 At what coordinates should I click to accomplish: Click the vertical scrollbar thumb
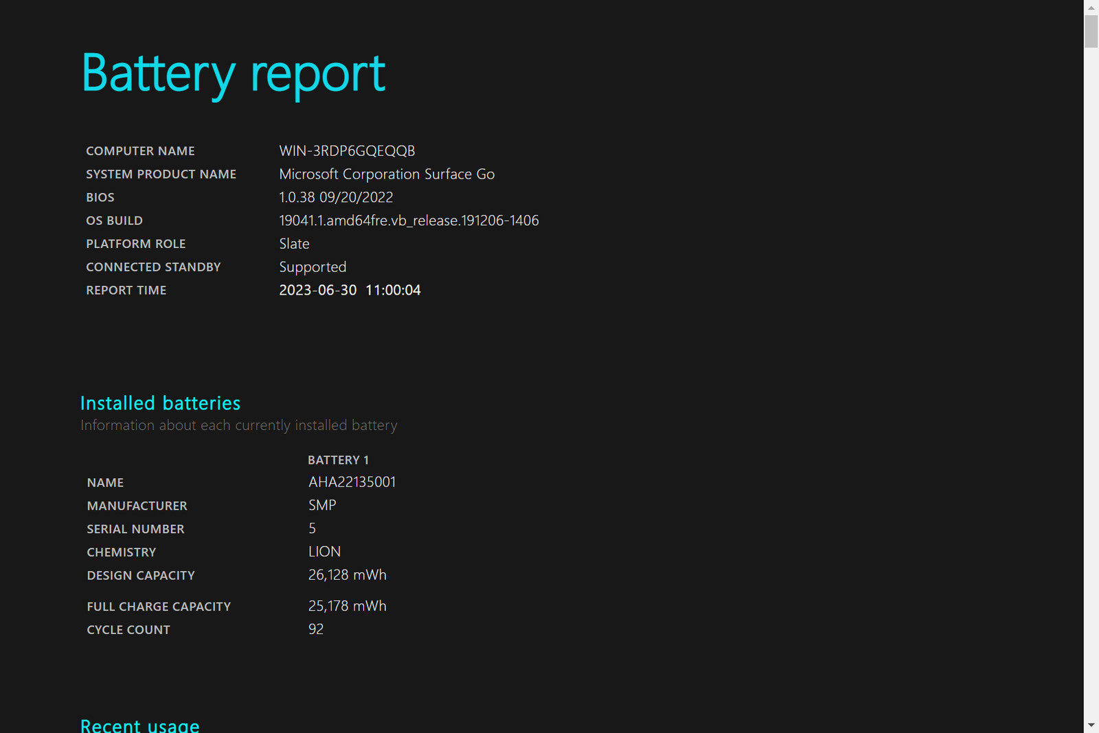pos(1091,32)
